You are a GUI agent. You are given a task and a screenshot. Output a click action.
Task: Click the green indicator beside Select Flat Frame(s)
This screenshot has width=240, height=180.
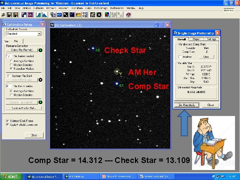pyautogui.click(x=40, y=50)
